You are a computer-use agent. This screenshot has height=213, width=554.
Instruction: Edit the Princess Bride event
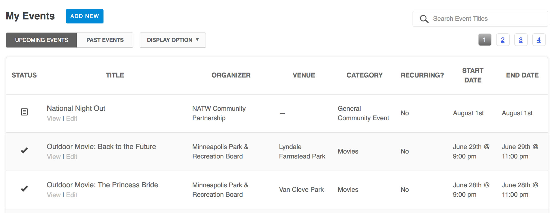tap(72, 195)
